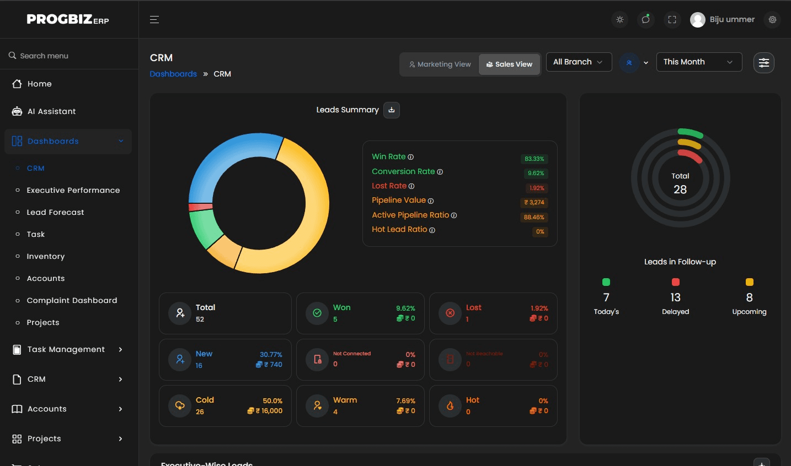This screenshot has height=466, width=791.
Task: Open Lead Forecast dashboard
Action: pos(56,212)
